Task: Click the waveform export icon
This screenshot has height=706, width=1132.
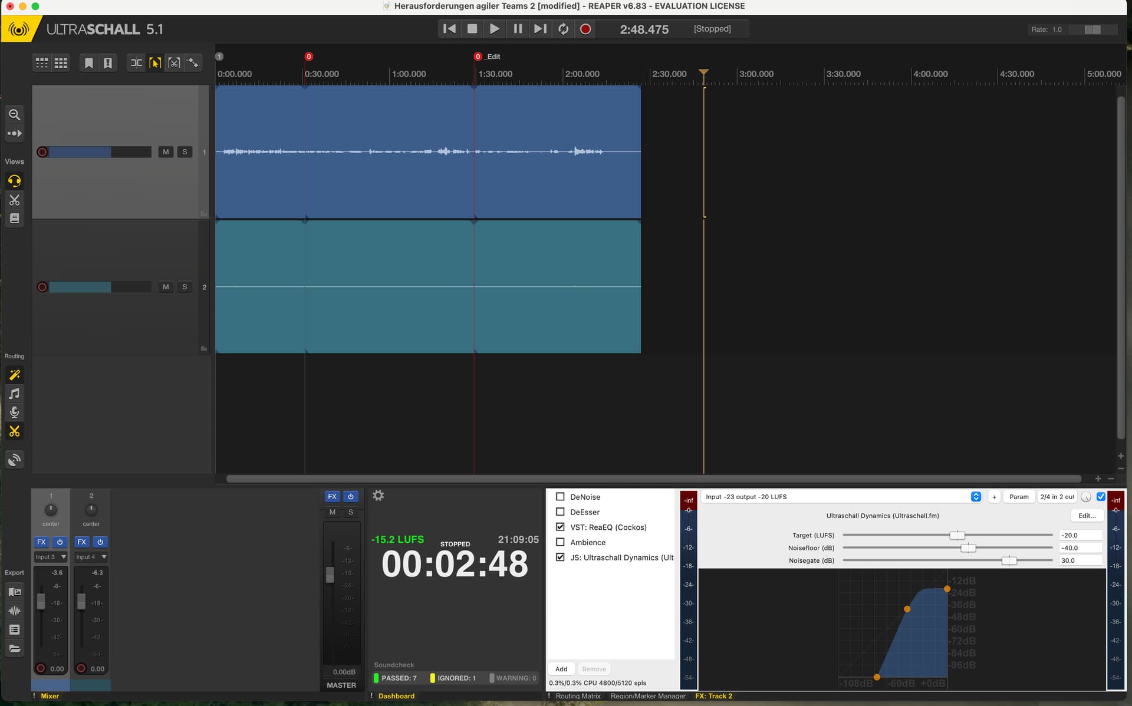Action: tap(15, 611)
